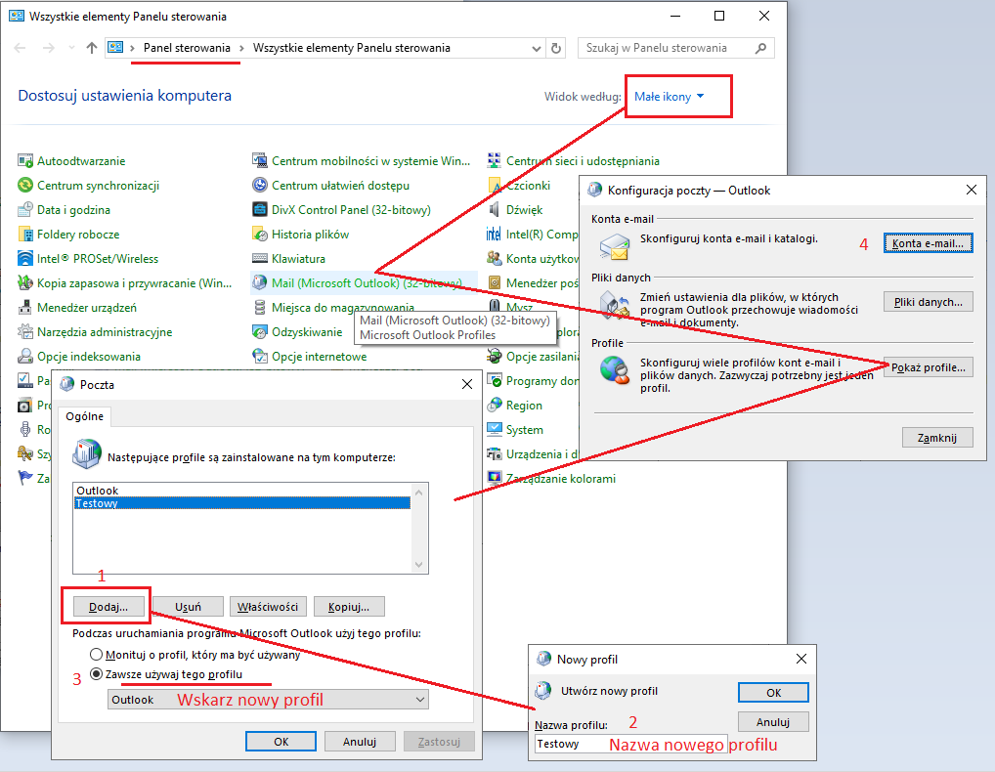Open Odzyskiwanie icon

pos(260,331)
